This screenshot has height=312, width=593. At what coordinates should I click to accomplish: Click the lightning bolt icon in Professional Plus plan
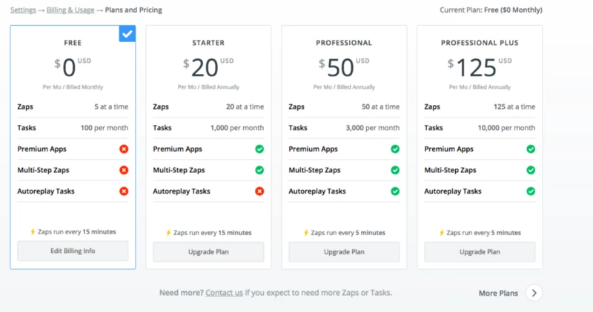(x=440, y=232)
